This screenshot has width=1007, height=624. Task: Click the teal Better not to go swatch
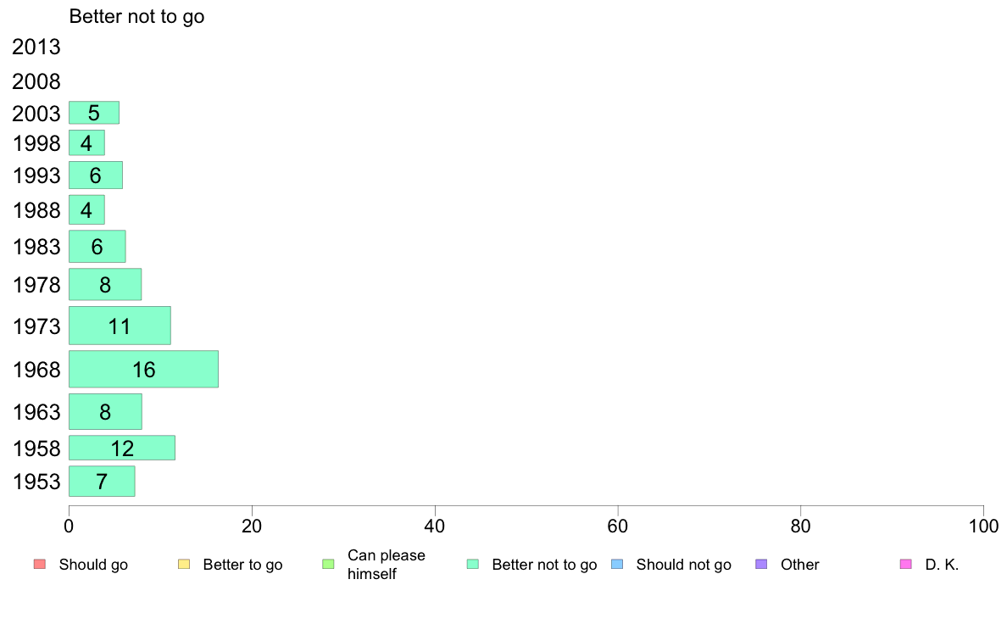473,565
